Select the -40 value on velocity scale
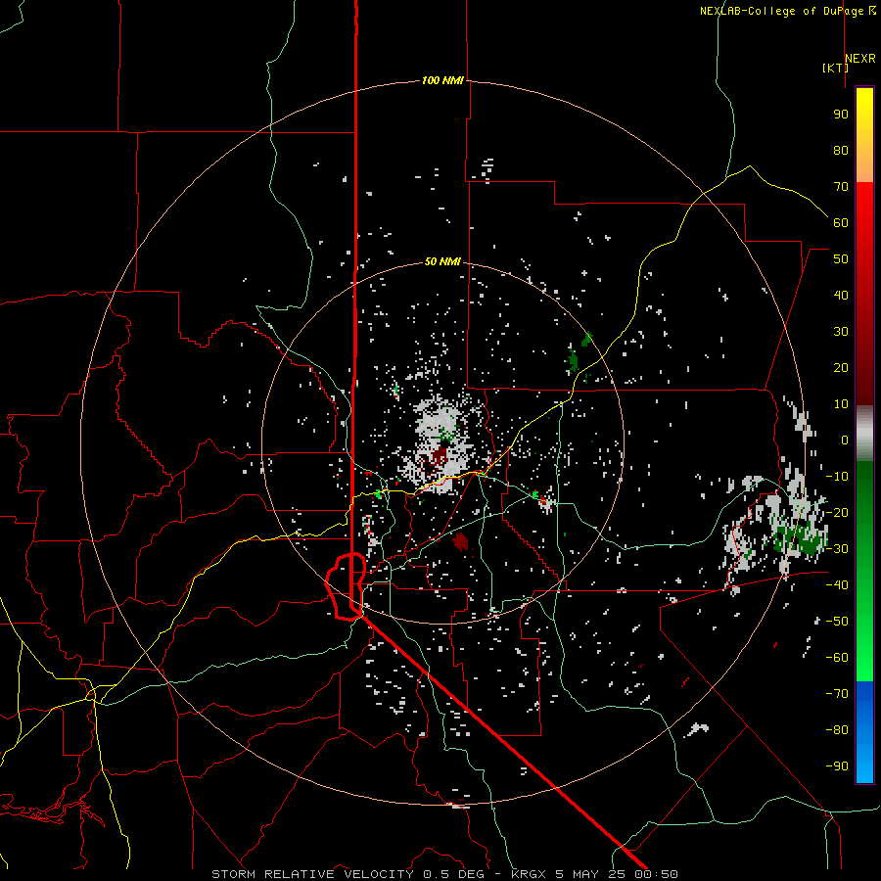 pos(837,585)
